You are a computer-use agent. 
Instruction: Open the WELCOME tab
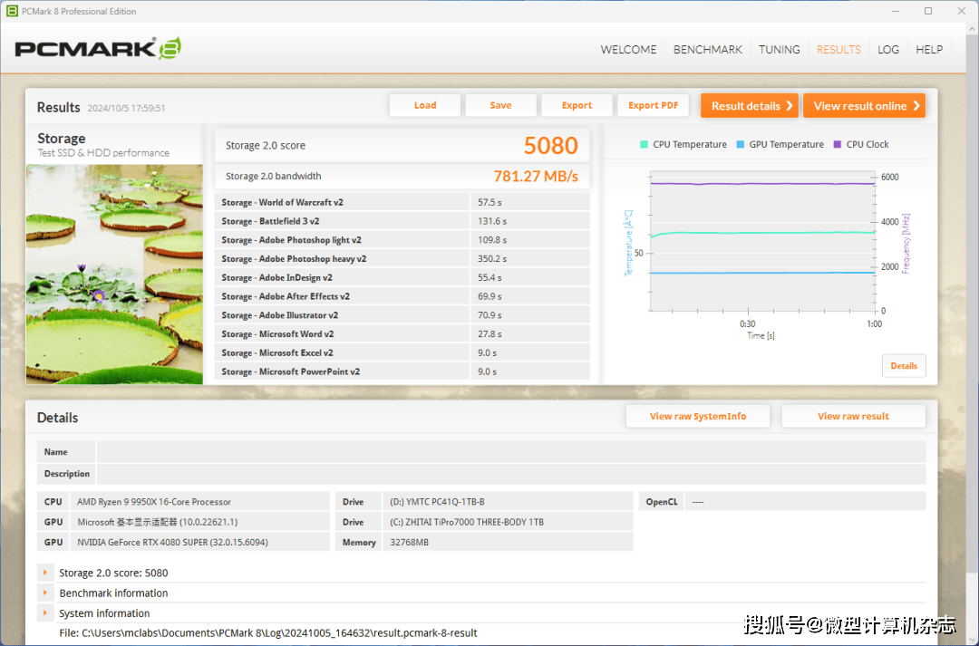pos(628,49)
